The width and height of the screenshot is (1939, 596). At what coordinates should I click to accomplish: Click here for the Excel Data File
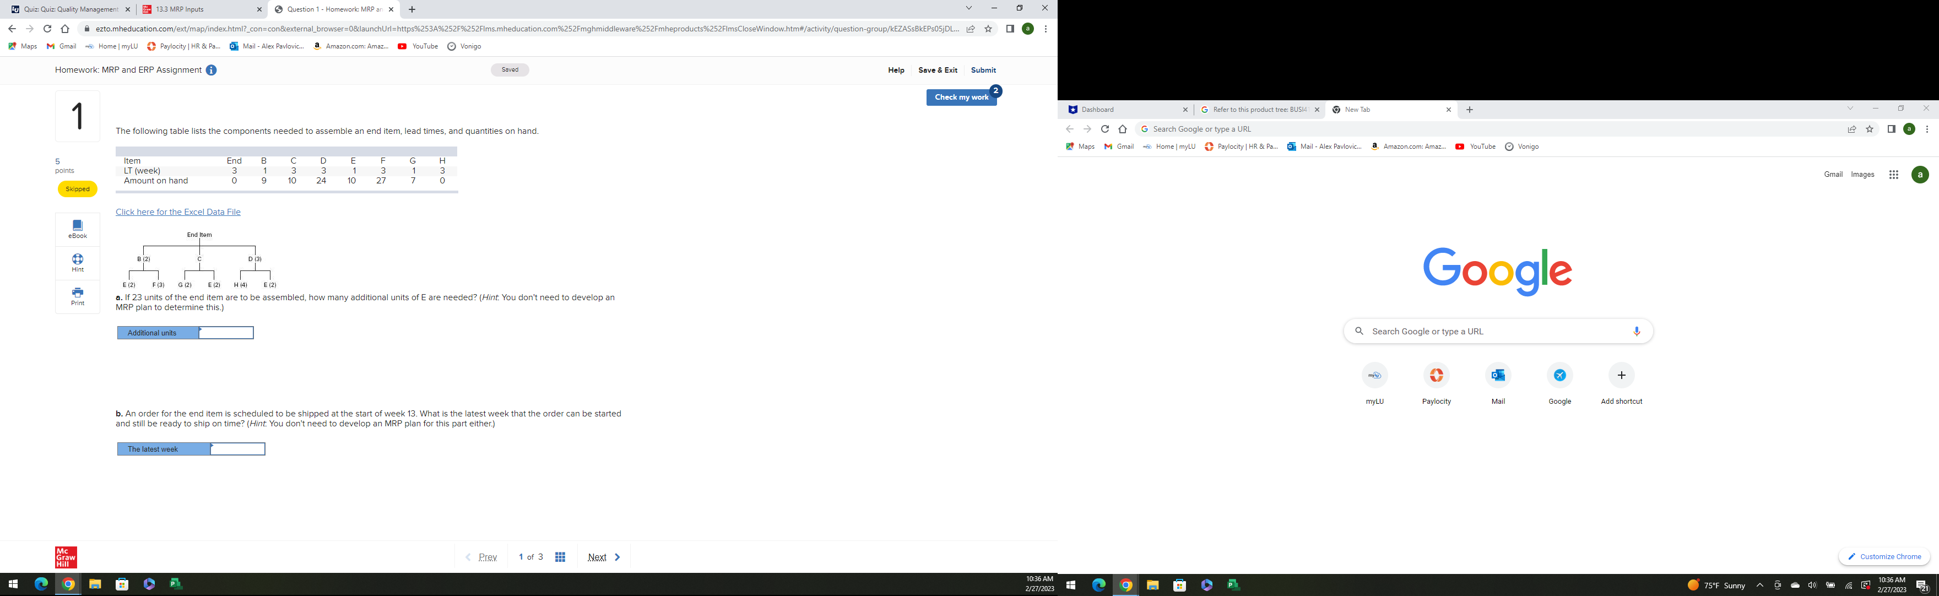pyautogui.click(x=177, y=212)
